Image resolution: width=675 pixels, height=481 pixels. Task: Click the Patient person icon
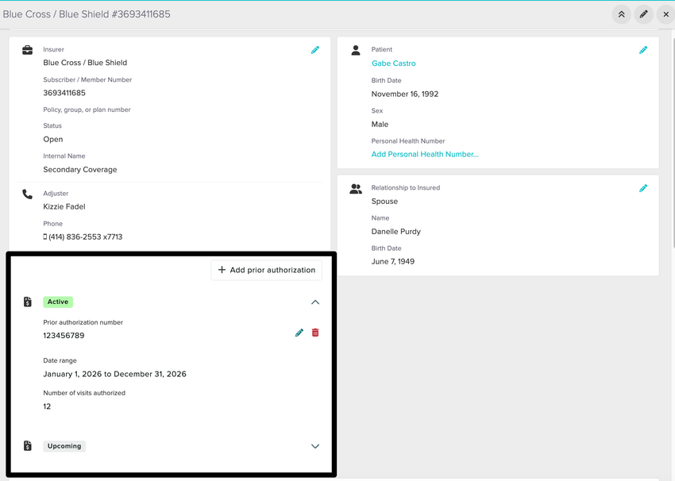pyautogui.click(x=356, y=50)
